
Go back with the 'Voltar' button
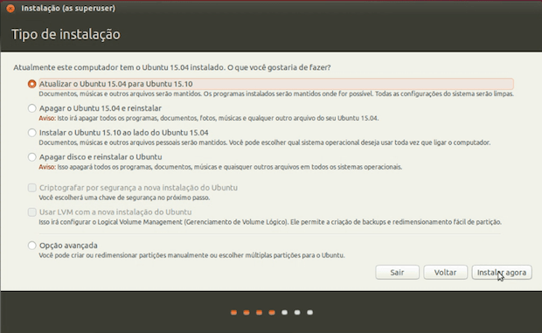pos(445,273)
